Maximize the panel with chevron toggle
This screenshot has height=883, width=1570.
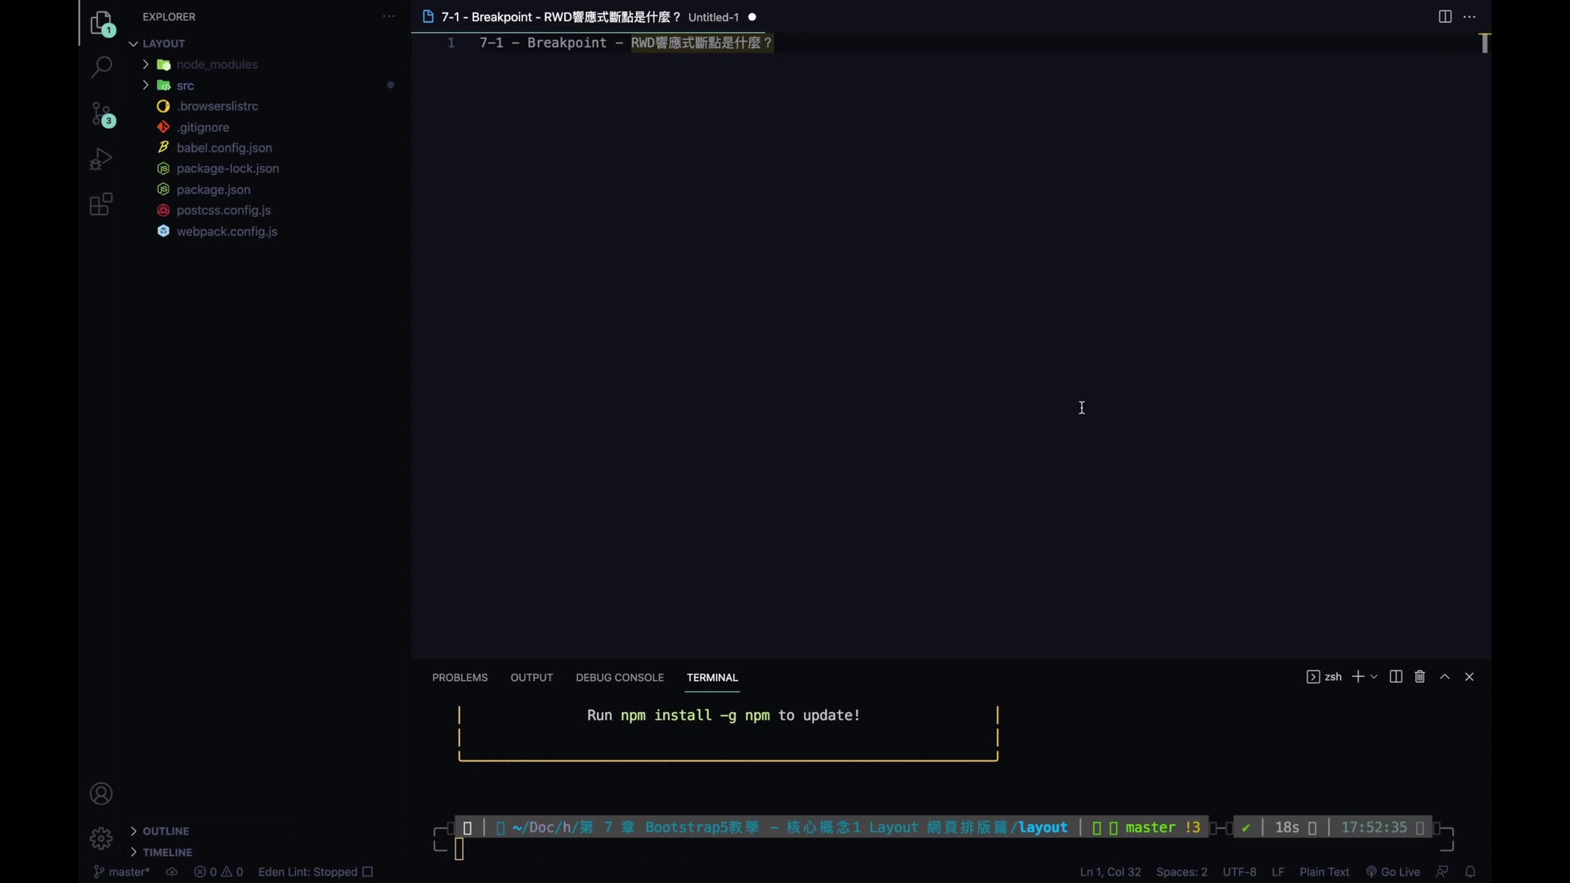(x=1445, y=677)
